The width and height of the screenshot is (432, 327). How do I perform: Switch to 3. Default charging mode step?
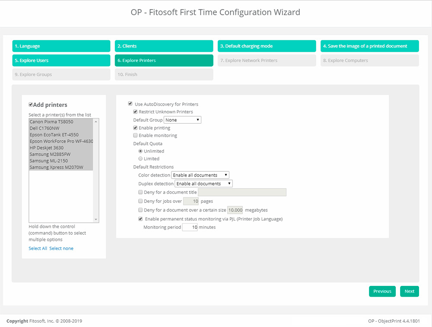point(267,46)
